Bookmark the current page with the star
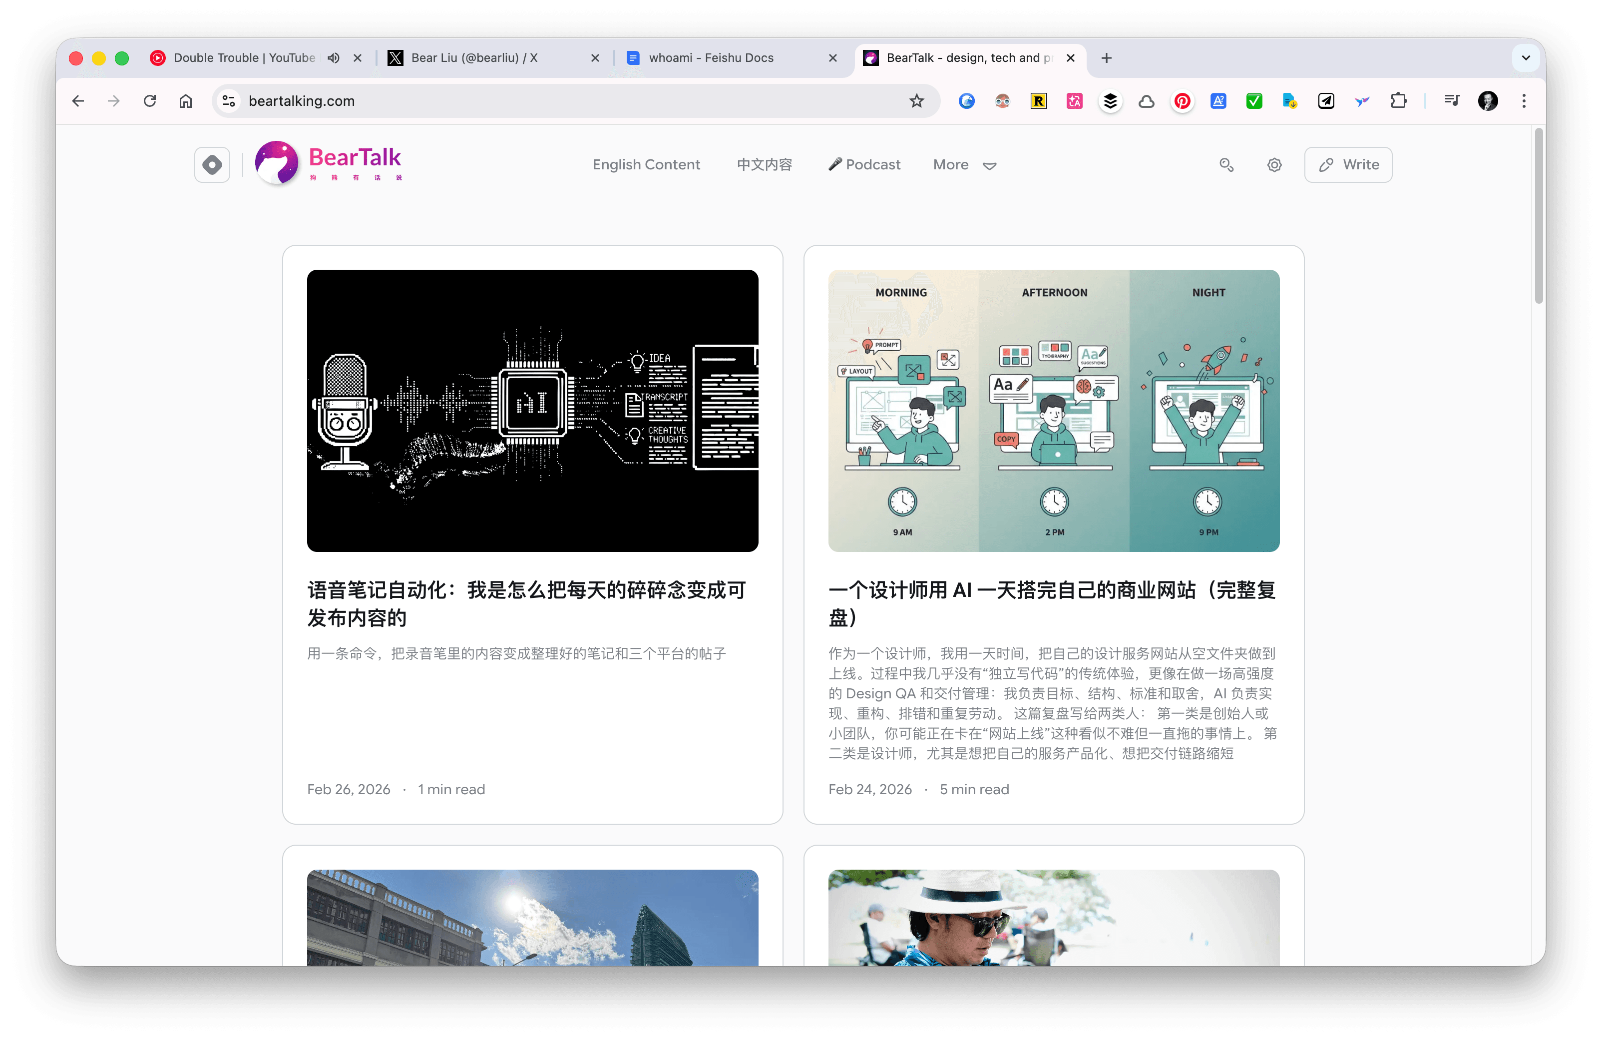 pyautogui.click(x=916, y=101)
